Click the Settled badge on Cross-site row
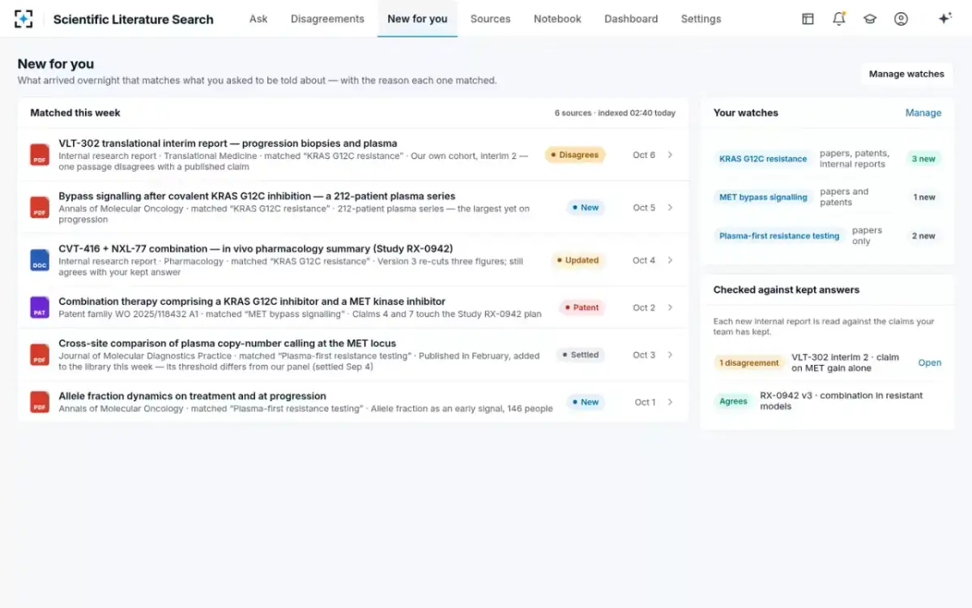This screenshot has width=972, height=608. pos(581,355)
